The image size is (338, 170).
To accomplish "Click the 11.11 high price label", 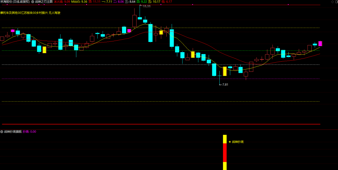I will [147, 6].
